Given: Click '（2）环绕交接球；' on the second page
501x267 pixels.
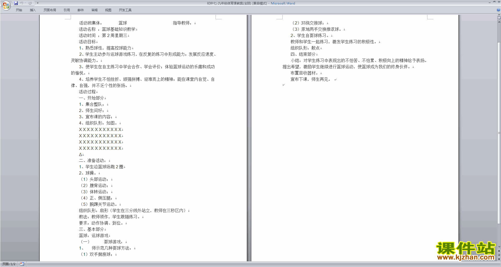Looking at the screenshot, I should [308, 23].
